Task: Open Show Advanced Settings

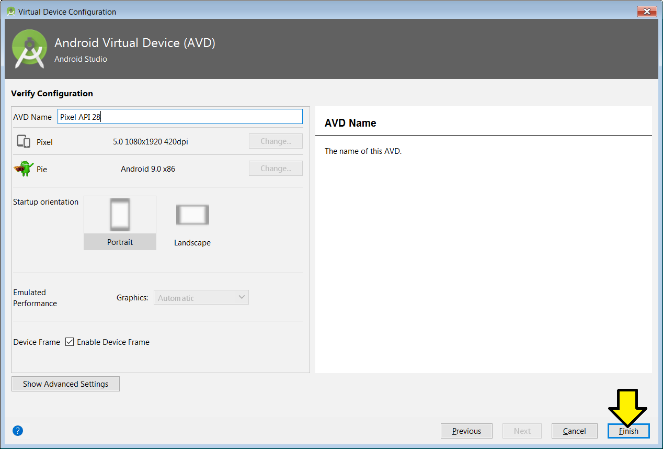Action: (x=65, y=384)
